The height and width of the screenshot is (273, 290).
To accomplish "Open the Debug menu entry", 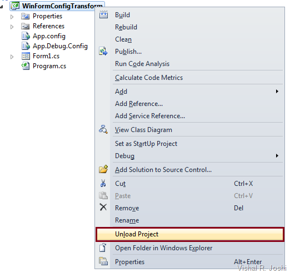I will point(190,156).
